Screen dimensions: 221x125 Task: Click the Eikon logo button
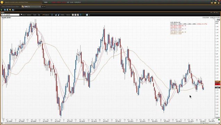[2, 2]
